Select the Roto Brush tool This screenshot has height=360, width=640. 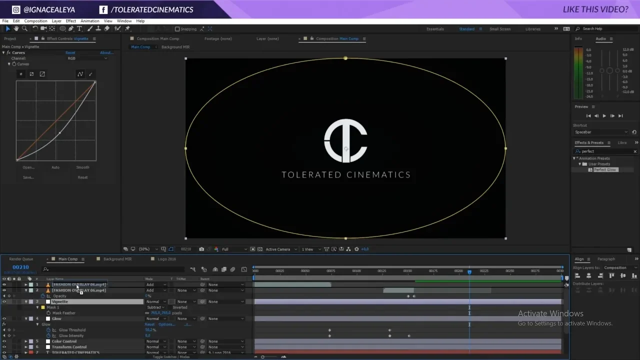(x=117, y=28)
